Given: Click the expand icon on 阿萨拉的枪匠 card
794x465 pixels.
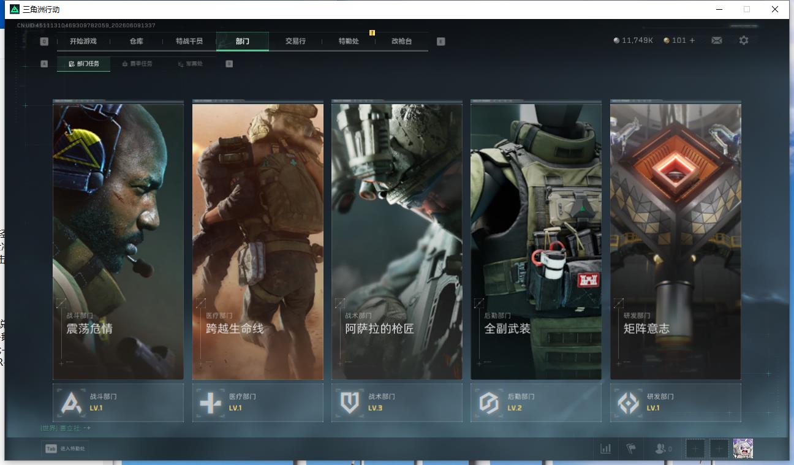Looking at the screenshot, I should coord(340,303).
